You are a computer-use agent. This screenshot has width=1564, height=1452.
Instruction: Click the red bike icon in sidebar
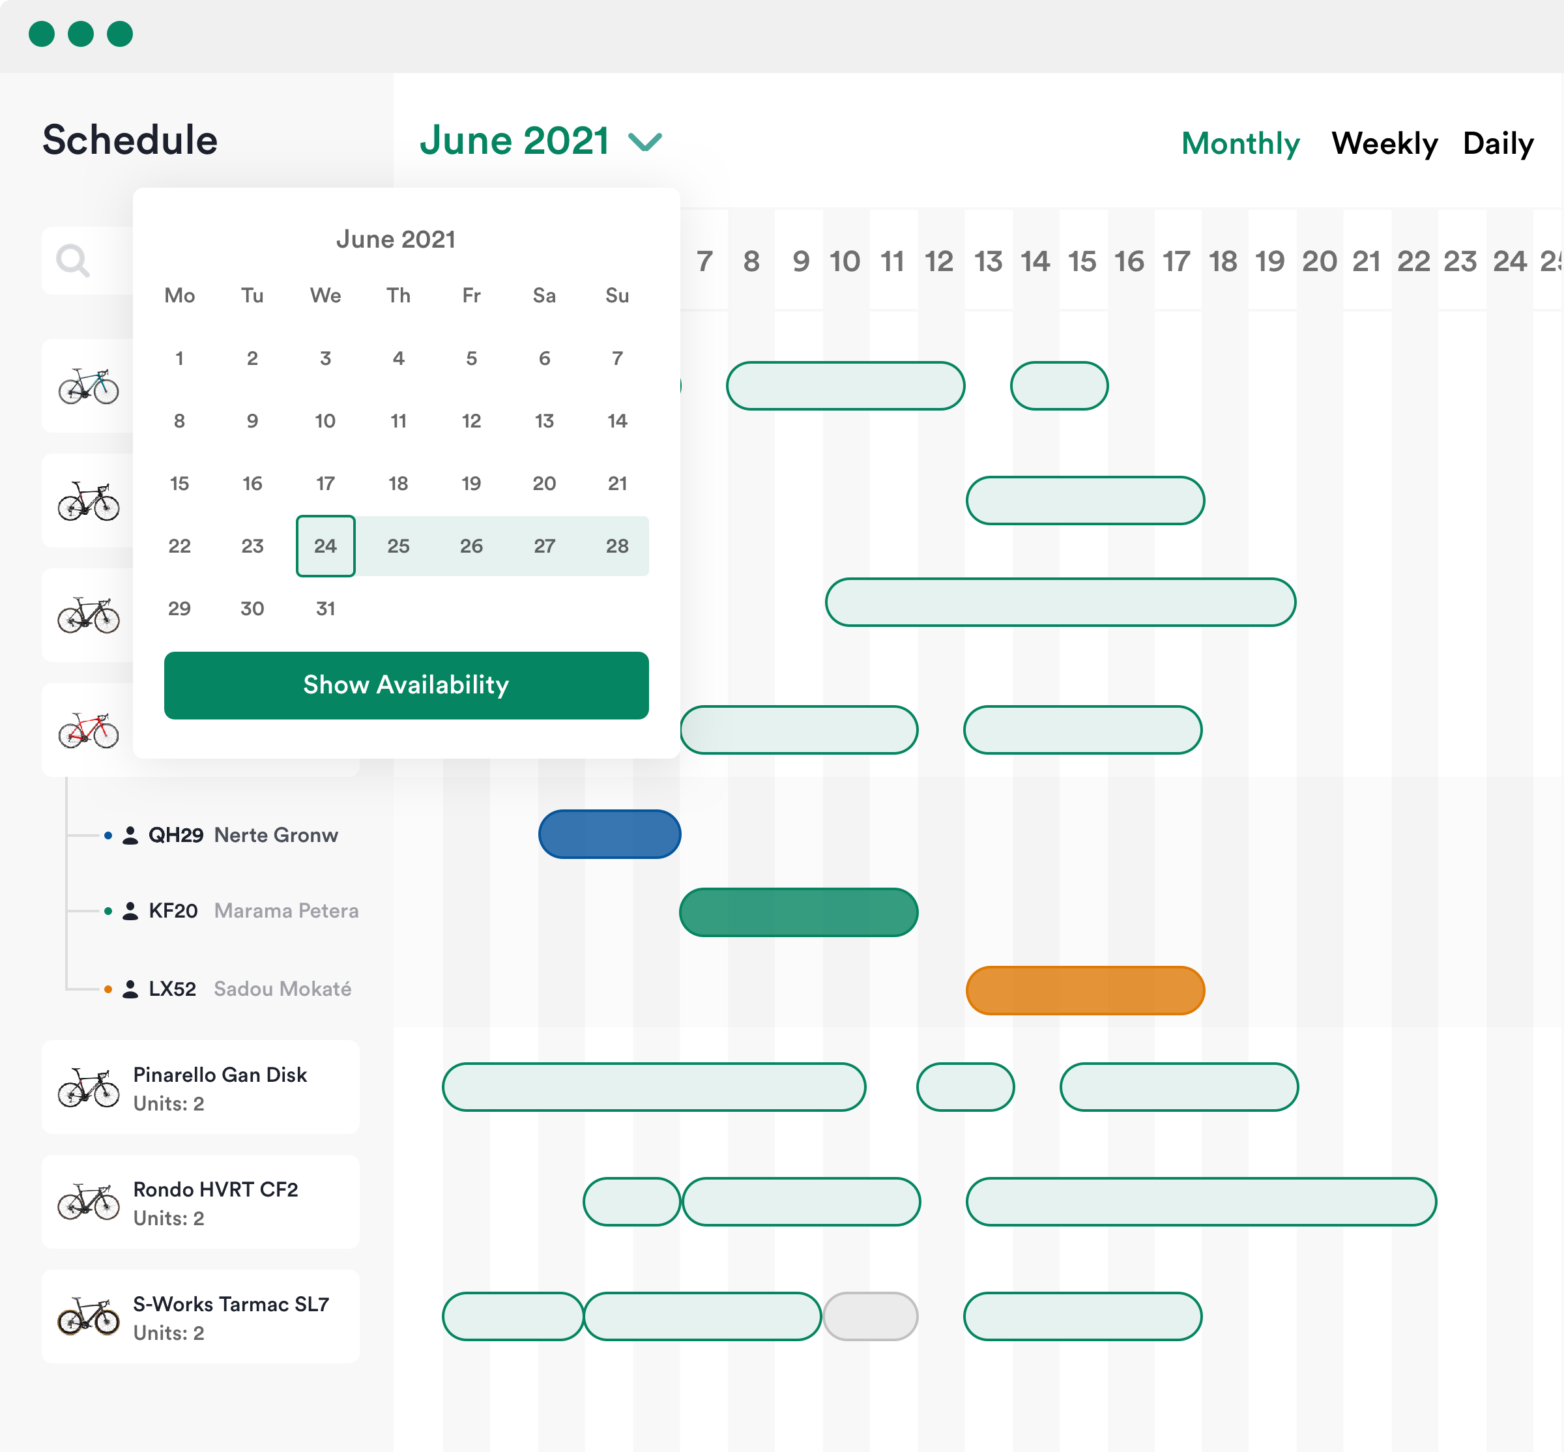88,730
